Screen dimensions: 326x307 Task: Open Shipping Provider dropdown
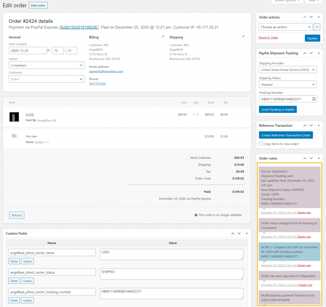(x=288, y=70)
